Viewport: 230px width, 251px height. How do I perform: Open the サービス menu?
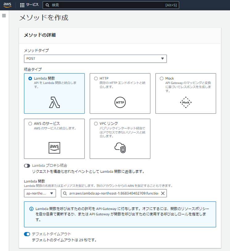pyautogui.click(x=32, y=5)
